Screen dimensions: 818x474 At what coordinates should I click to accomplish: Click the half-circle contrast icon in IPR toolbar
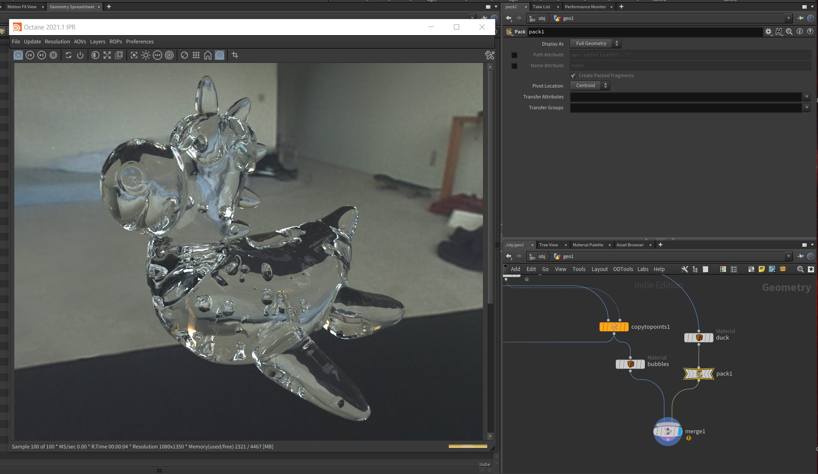[x=95, y=55]
